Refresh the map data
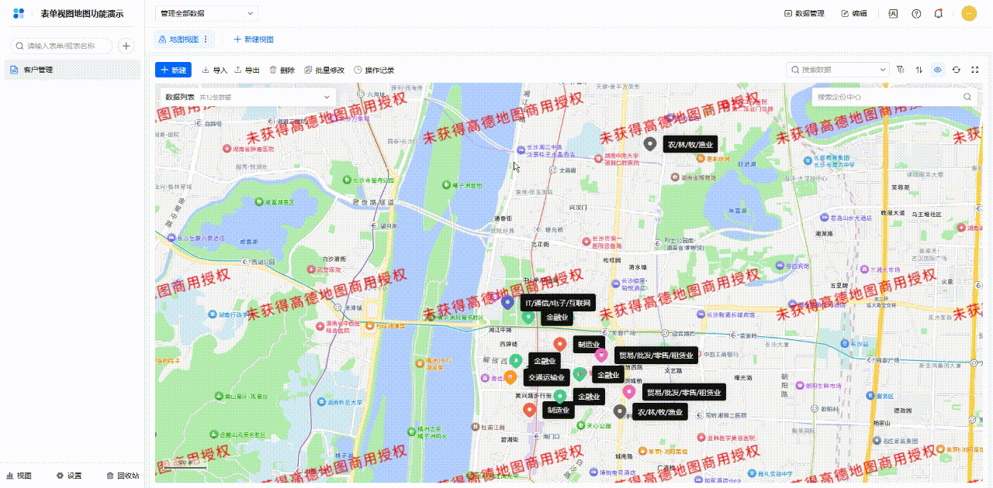The image size is (993, 488). coord(957,70)
